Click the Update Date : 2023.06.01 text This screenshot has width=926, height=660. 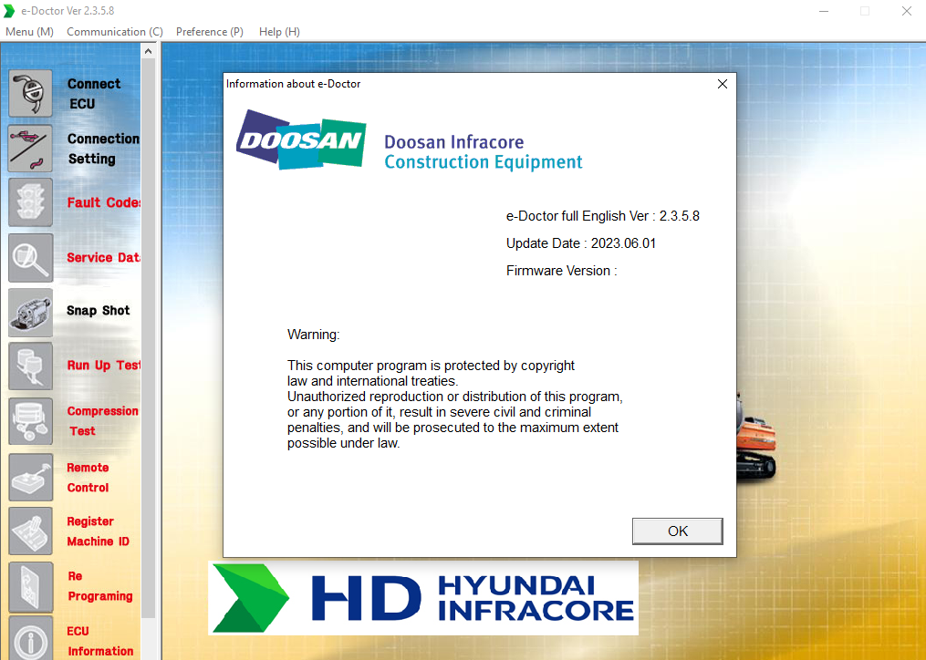tap(581, 243)
